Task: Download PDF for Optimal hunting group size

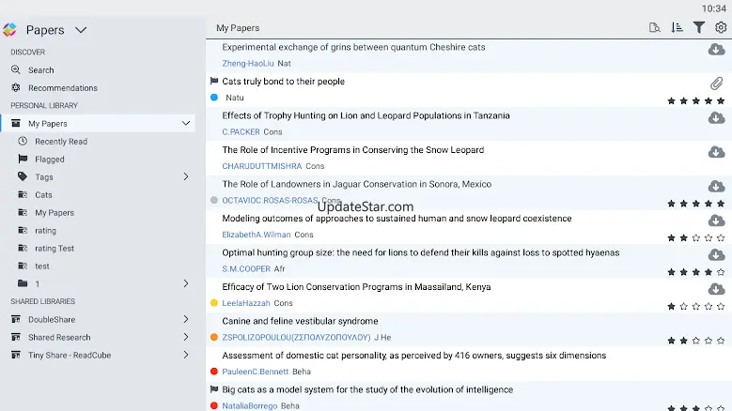Action: coord(716,254)
